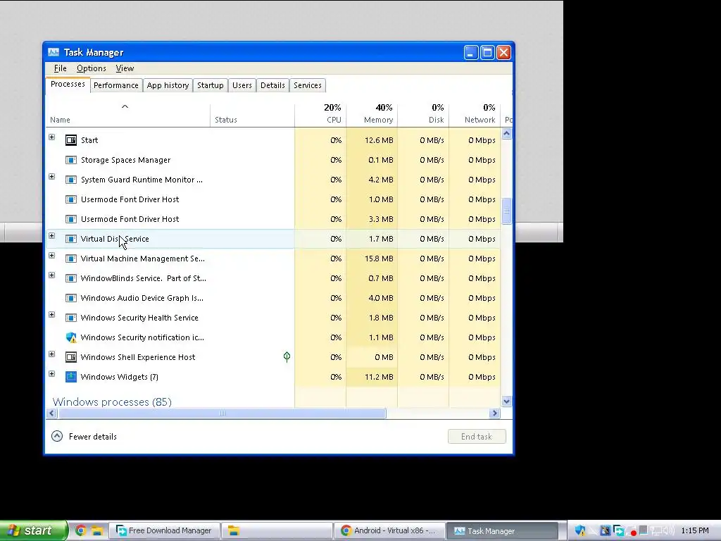The image size is (721, 541).
Task: Click the Storage Spaces Manager icon
Action: point(71,160)
